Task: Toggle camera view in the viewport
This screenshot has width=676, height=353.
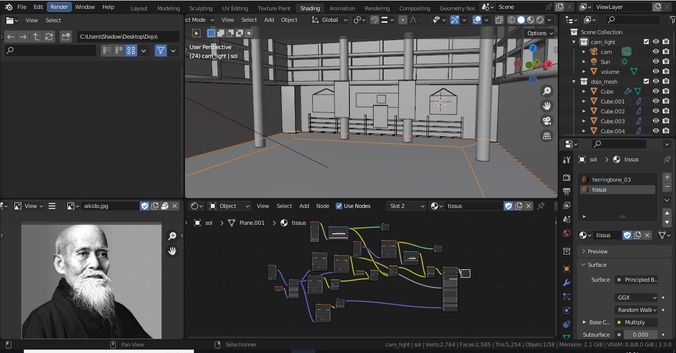Action: (547, 121)
